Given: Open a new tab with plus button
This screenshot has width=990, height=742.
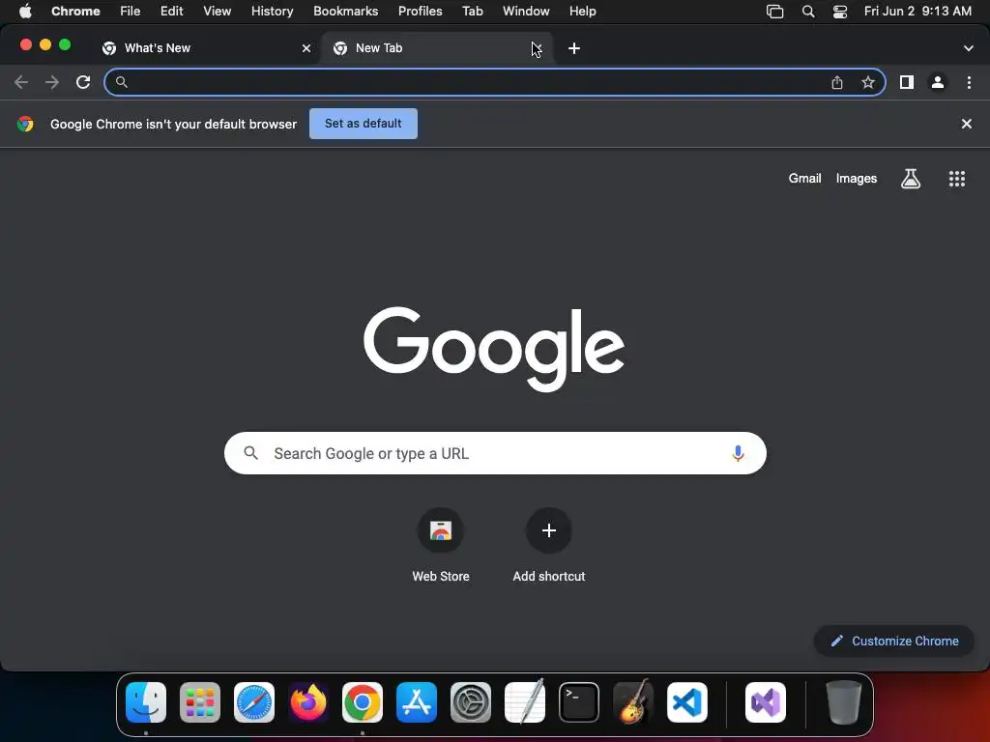Looking at the screenshot, I should pos(574,48).
